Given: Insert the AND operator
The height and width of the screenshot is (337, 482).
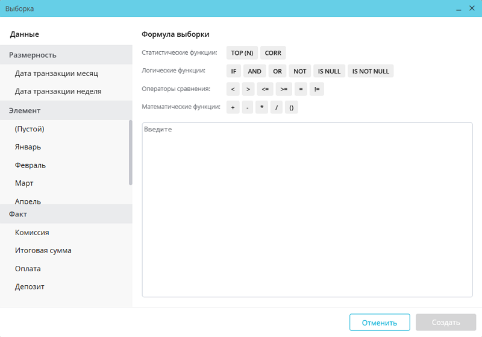Looking at the screenshot, I should click(255, 71).
